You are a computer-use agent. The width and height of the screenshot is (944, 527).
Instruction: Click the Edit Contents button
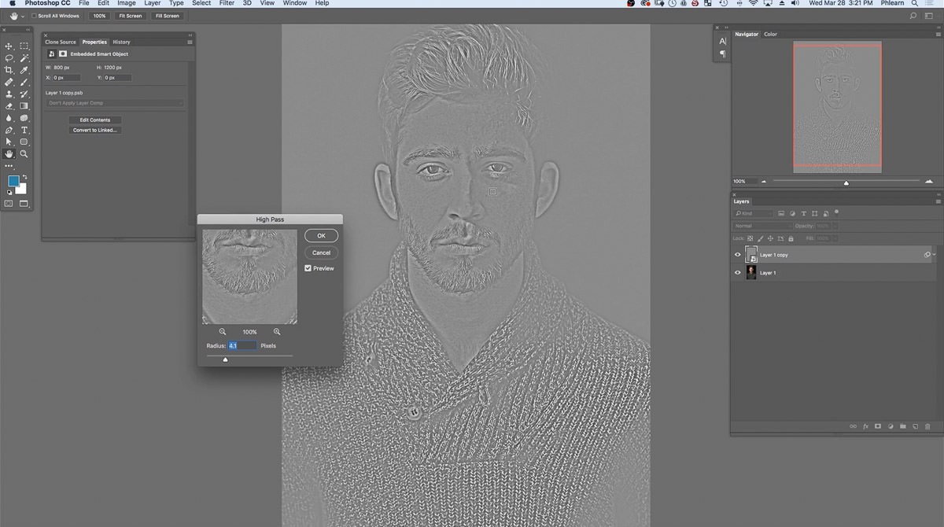pos(95,120)
